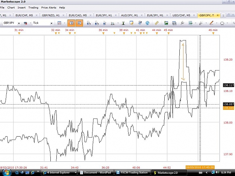Open the Tick timeframe dropdown
235x176 pixels.
pyautogui.click(x=52, y=23)
